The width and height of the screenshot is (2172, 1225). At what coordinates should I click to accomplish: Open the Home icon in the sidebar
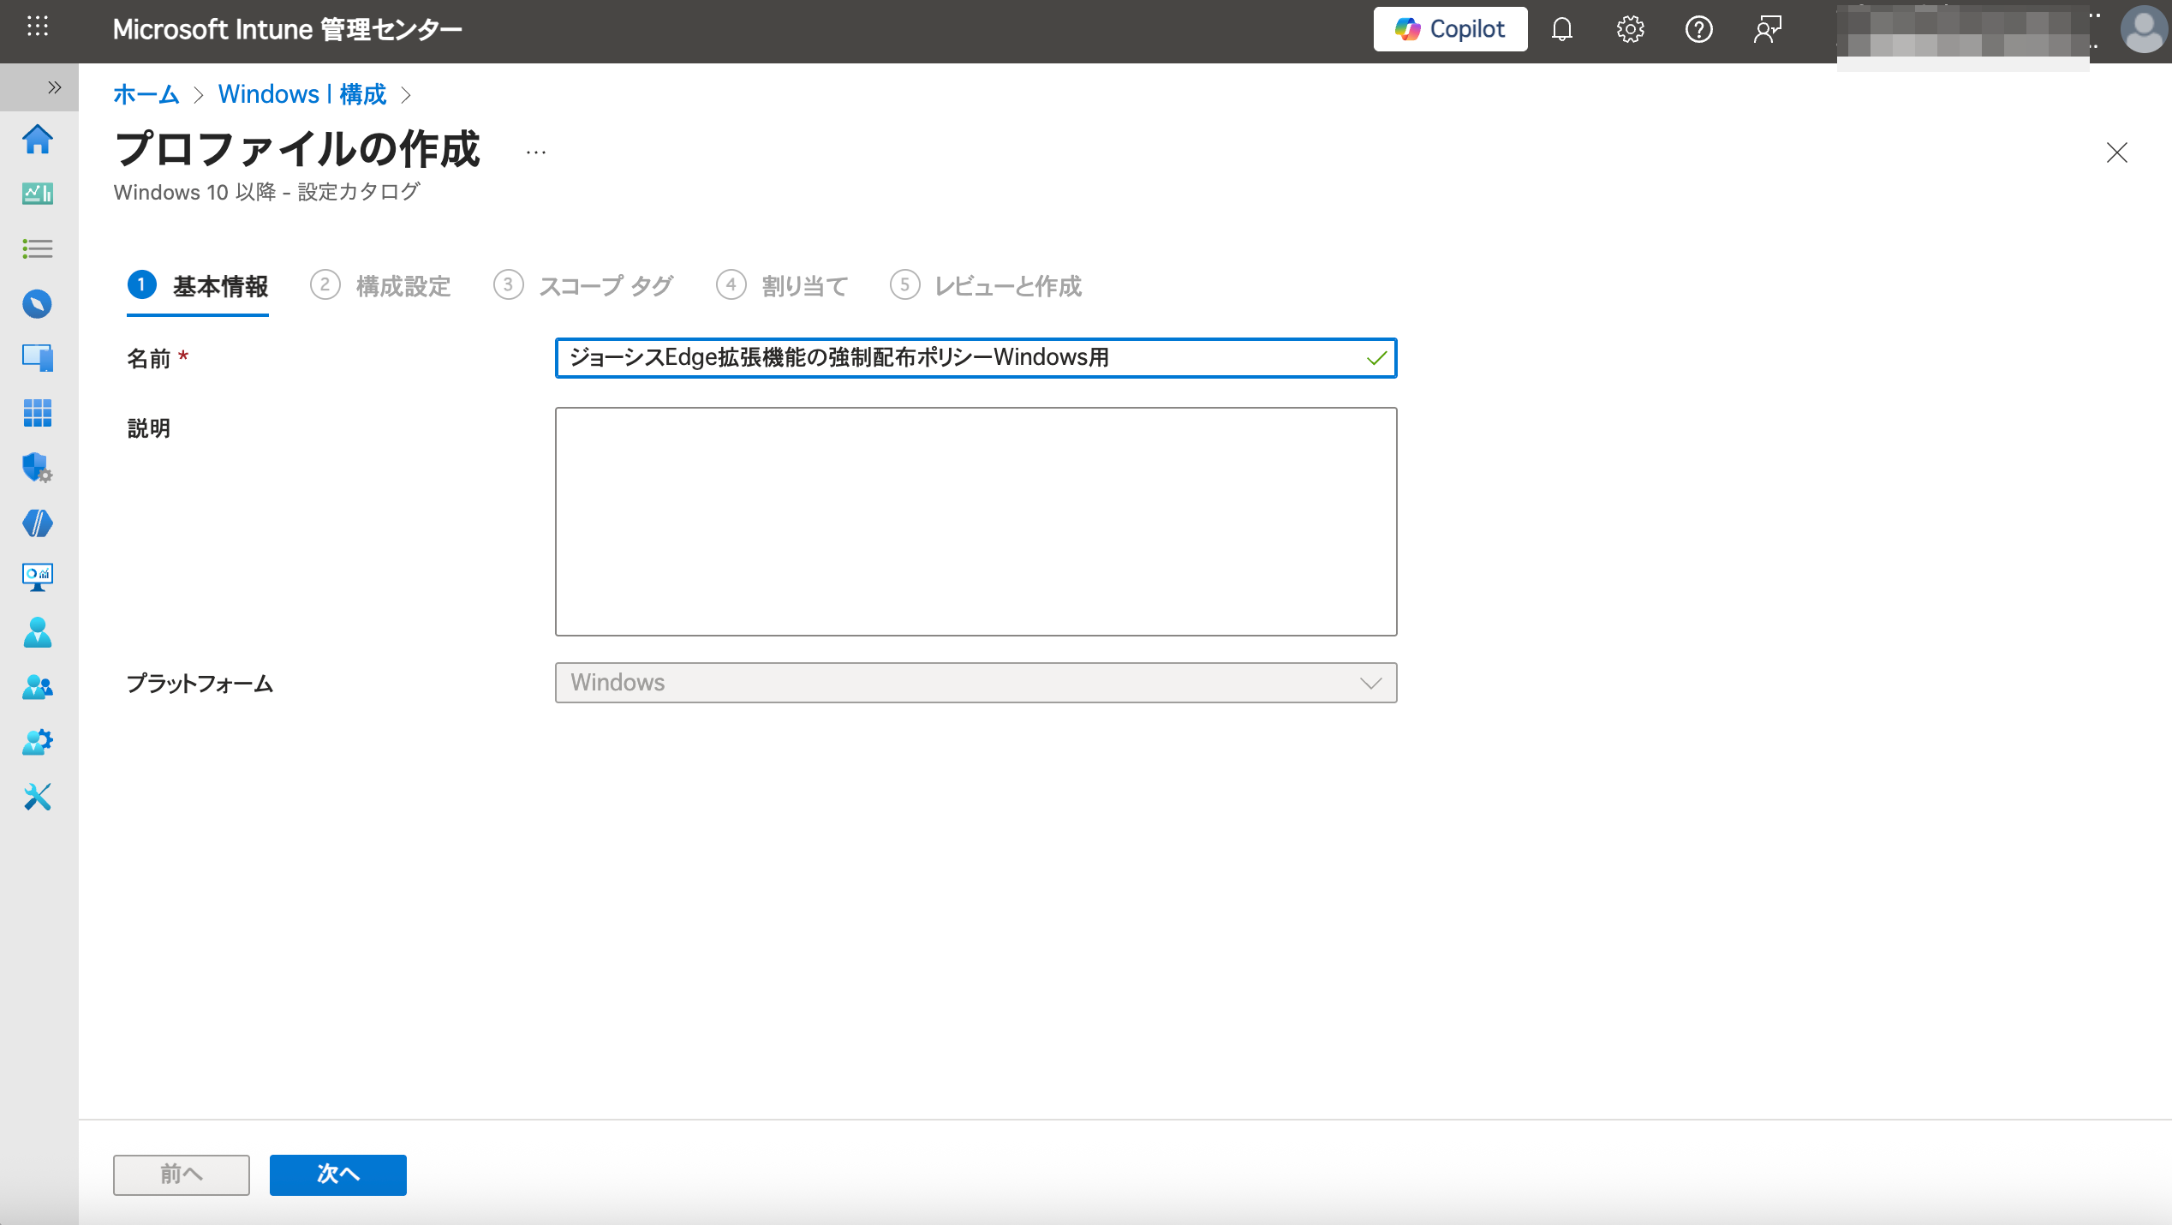point(38,140)
